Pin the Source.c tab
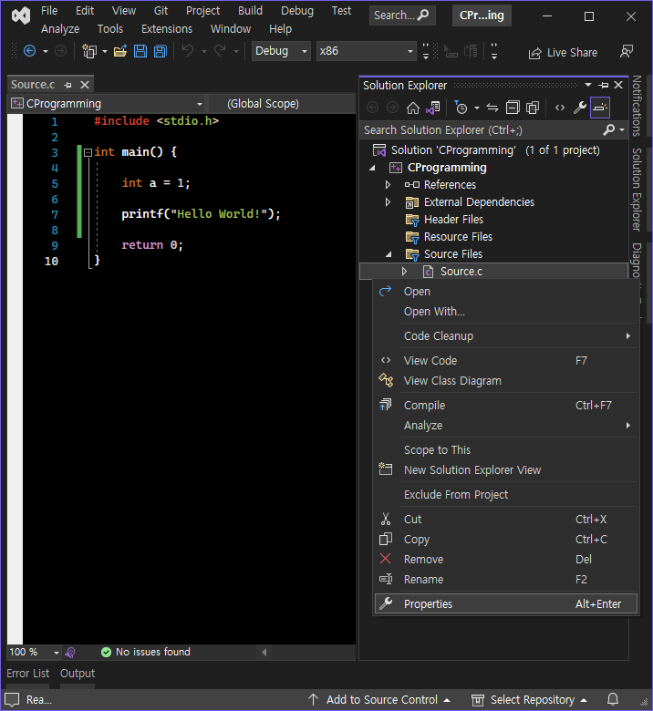Screen dimensions: 653x711 point(68,85)
